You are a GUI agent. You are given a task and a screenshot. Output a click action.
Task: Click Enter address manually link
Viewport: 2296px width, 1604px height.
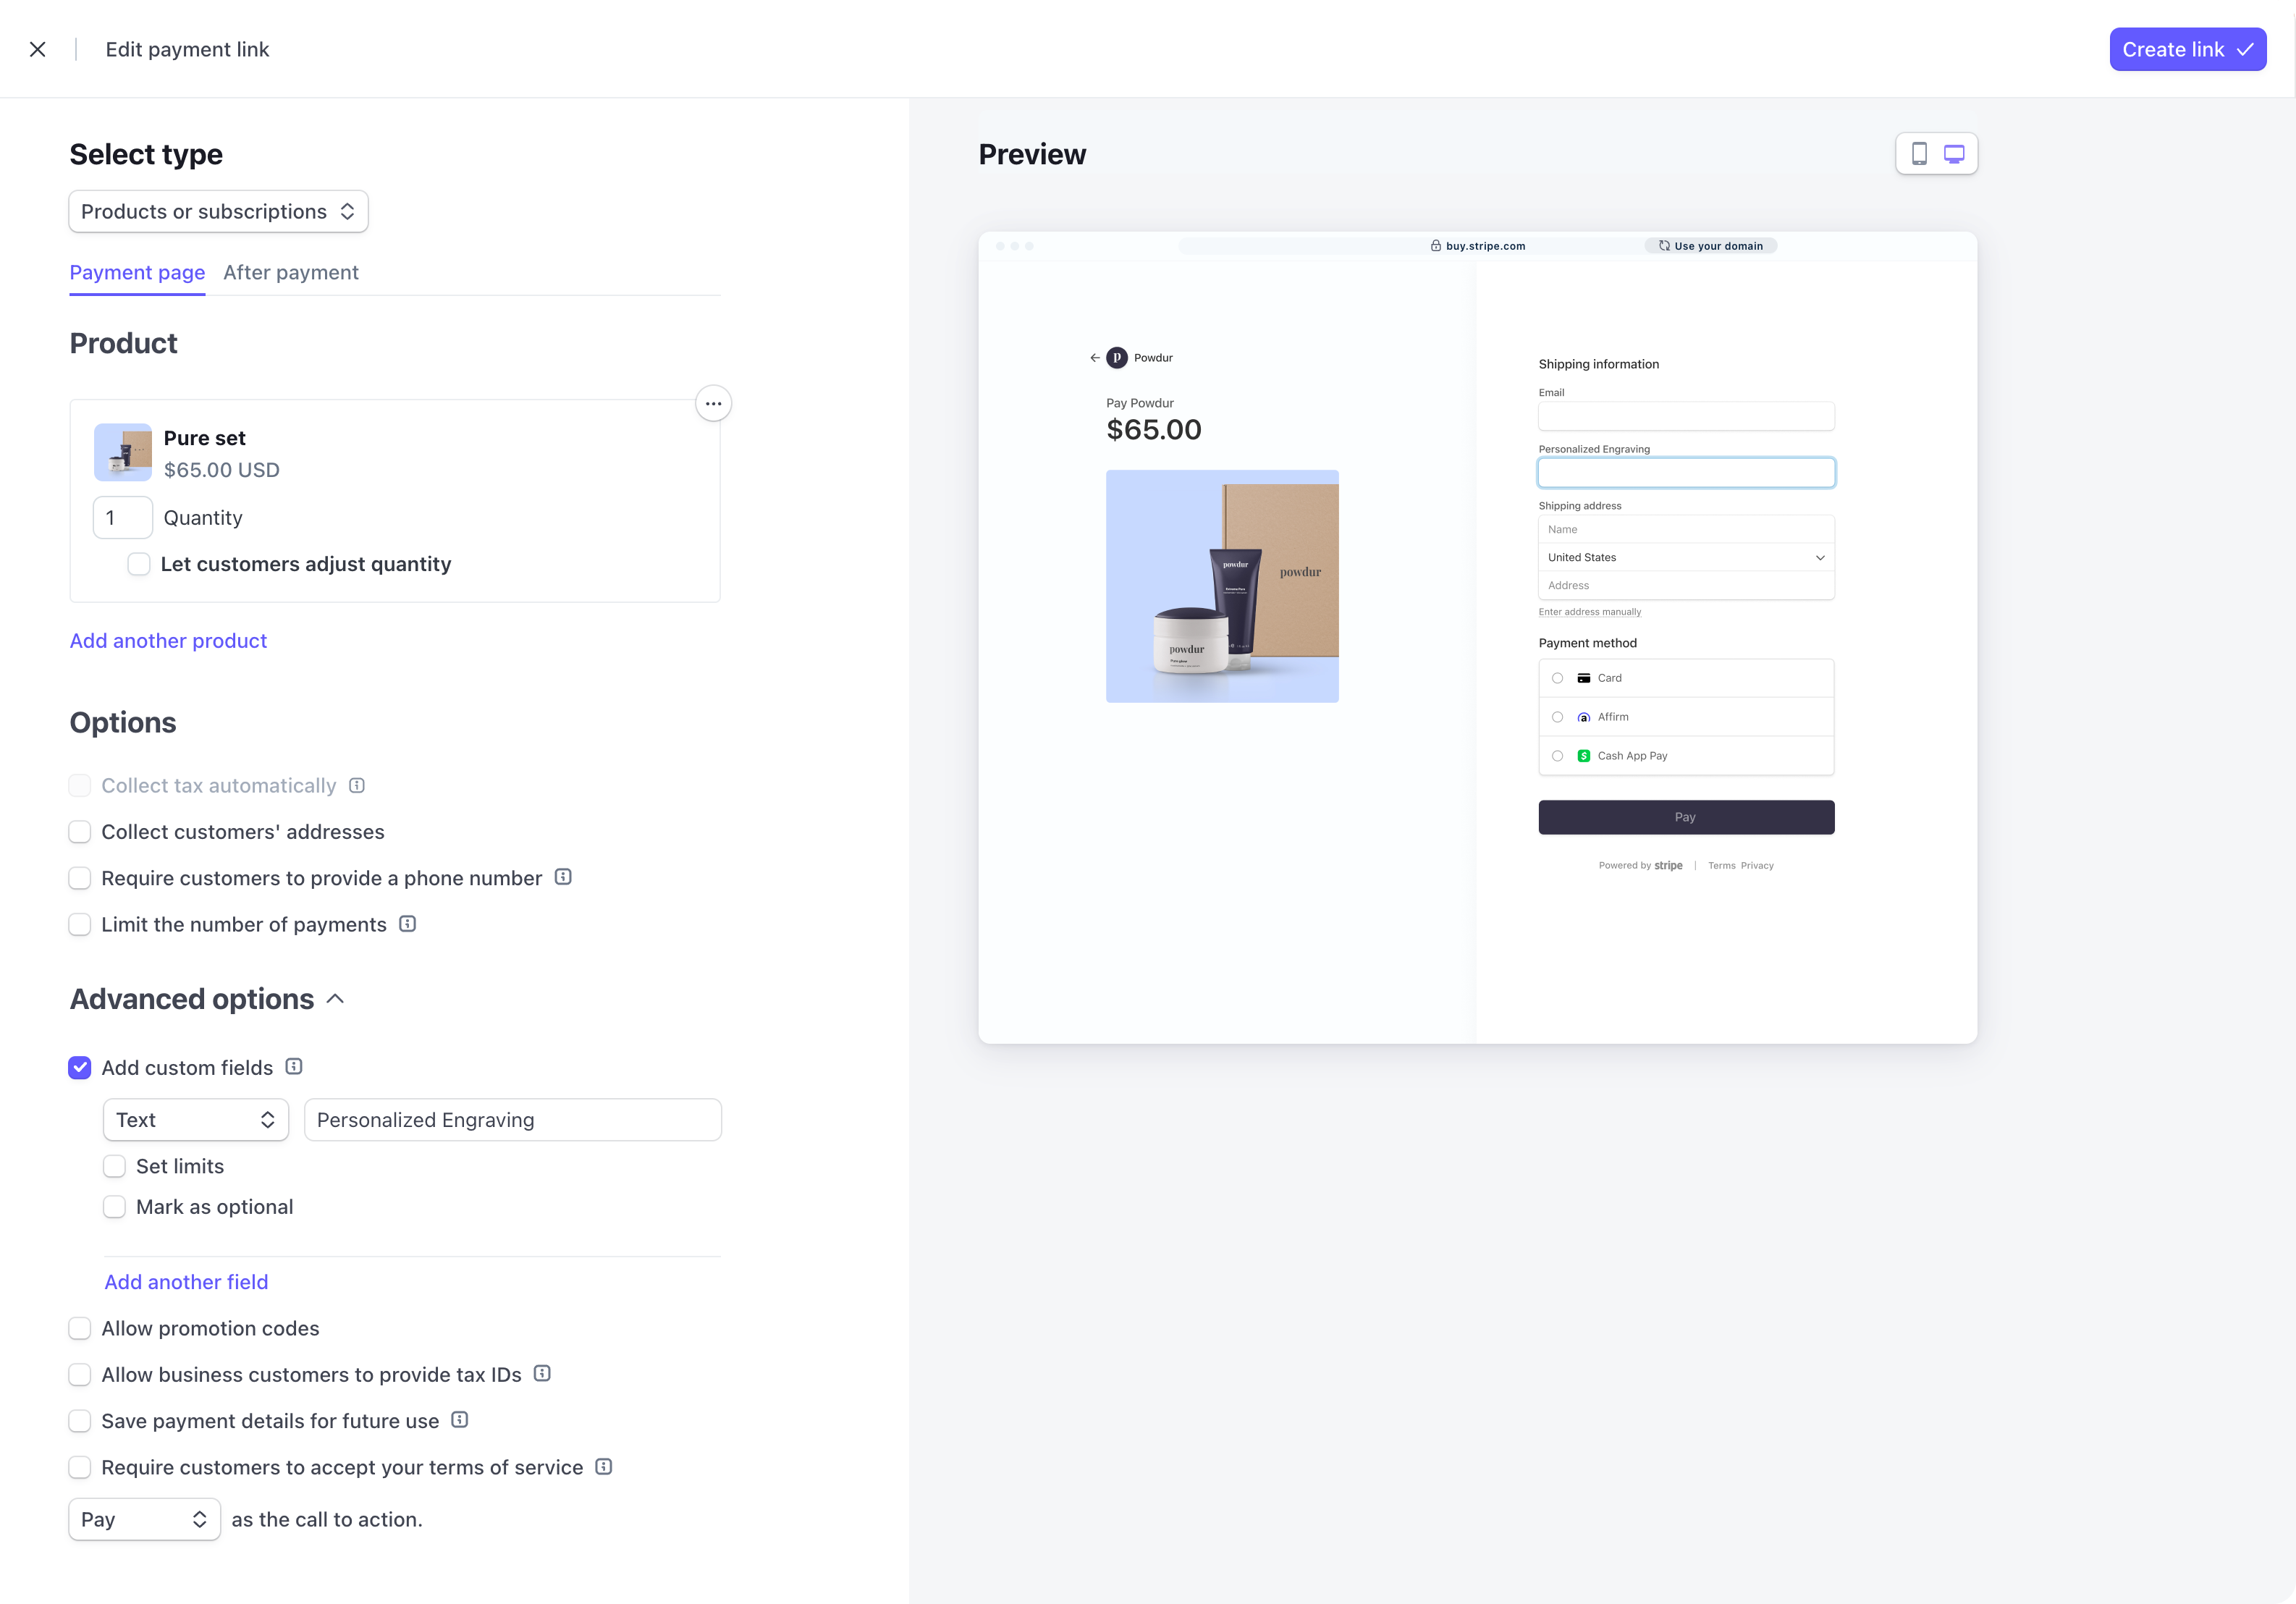[x=1590, y=612]
